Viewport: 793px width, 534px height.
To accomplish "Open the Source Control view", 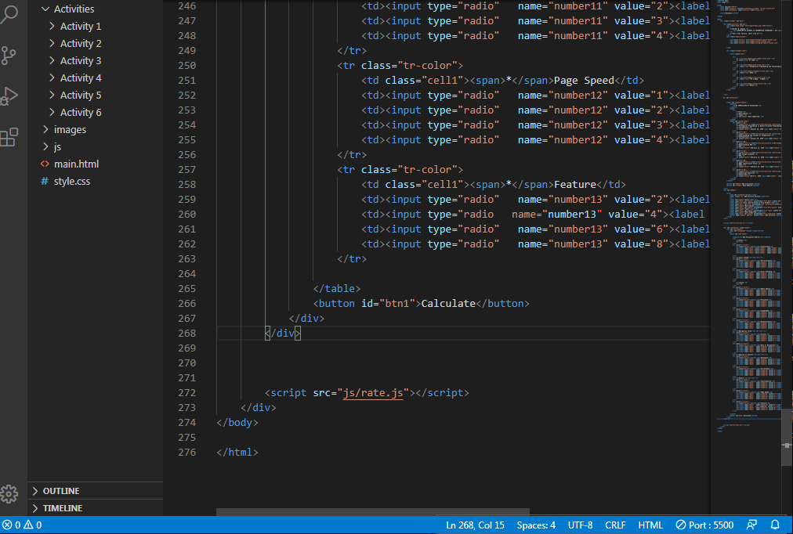I will pyautogui.click(x=9, y=55).
